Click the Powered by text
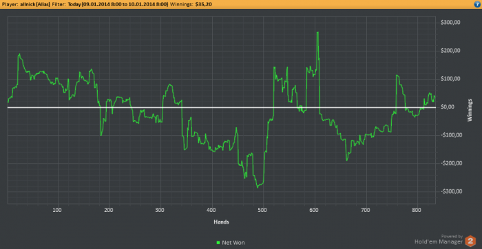The height and width of the screenshot is (249, 482). 452,236
